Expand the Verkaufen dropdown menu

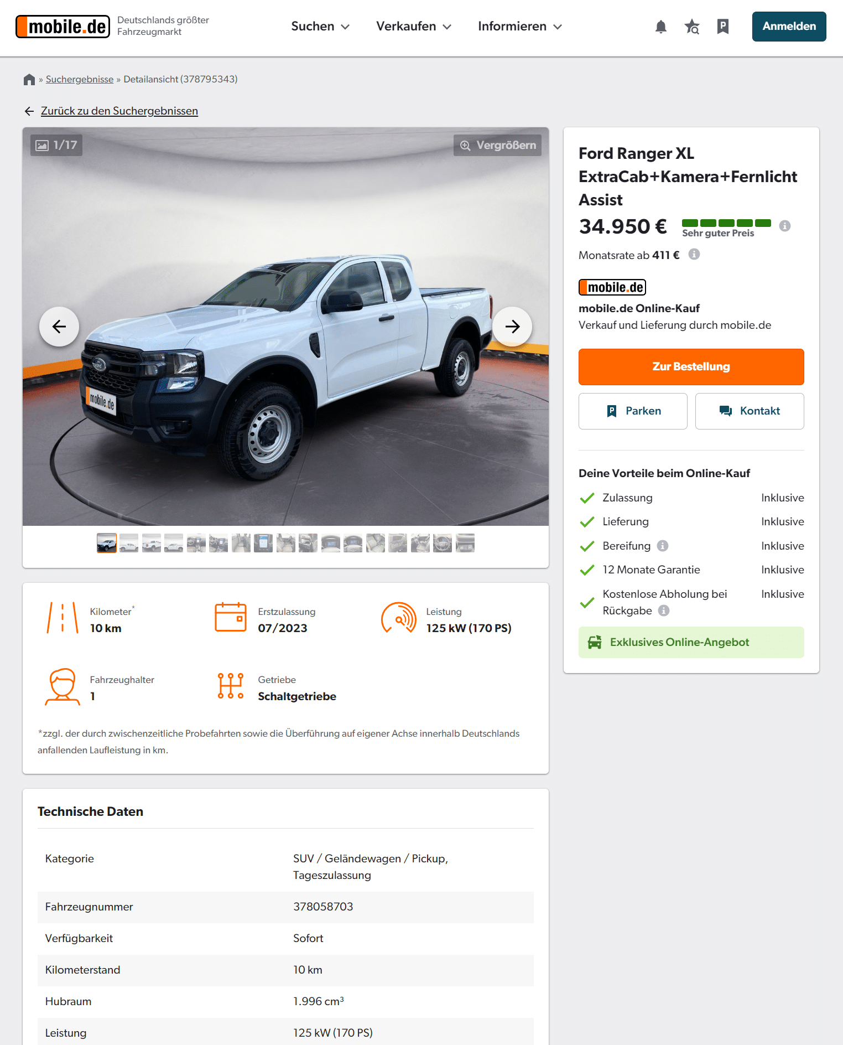tap(414, 27)
